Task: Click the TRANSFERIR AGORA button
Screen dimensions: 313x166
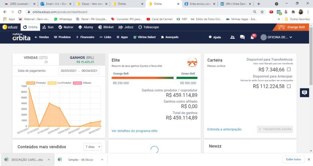Action: pos(275,129)
